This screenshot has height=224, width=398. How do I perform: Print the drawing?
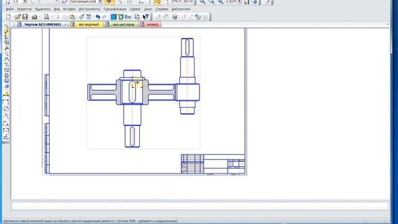point(34,17)
